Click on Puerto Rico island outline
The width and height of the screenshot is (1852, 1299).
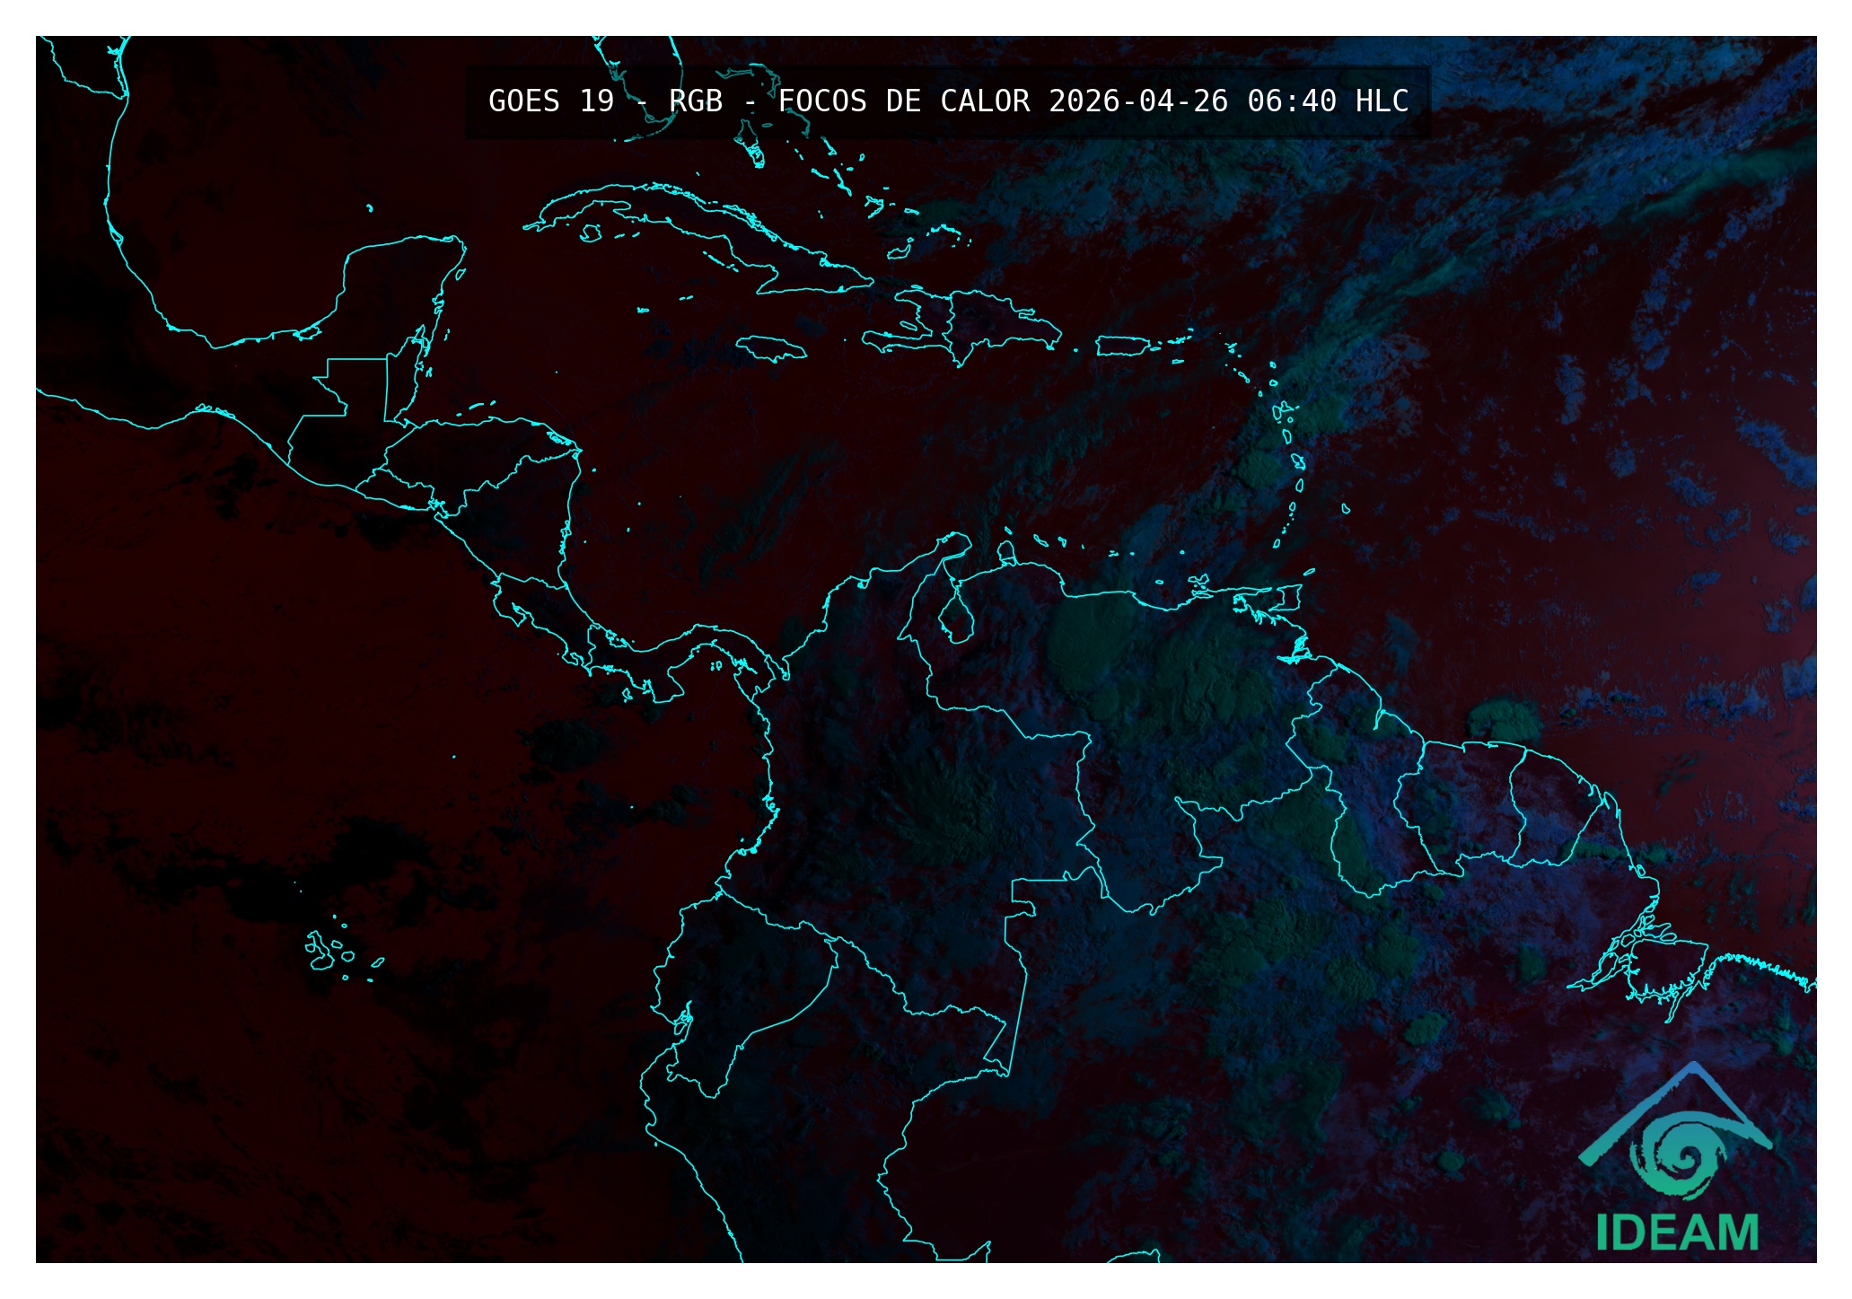coord(1122,346)
